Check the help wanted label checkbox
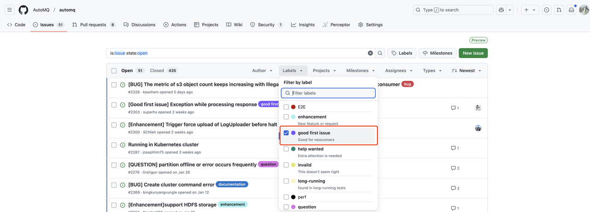 [x=286, y=149]
